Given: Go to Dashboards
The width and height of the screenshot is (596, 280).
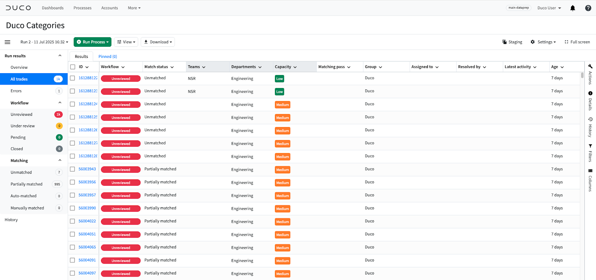Looking at the screenshot, I should pyautogui.click(x=53, y=8).
